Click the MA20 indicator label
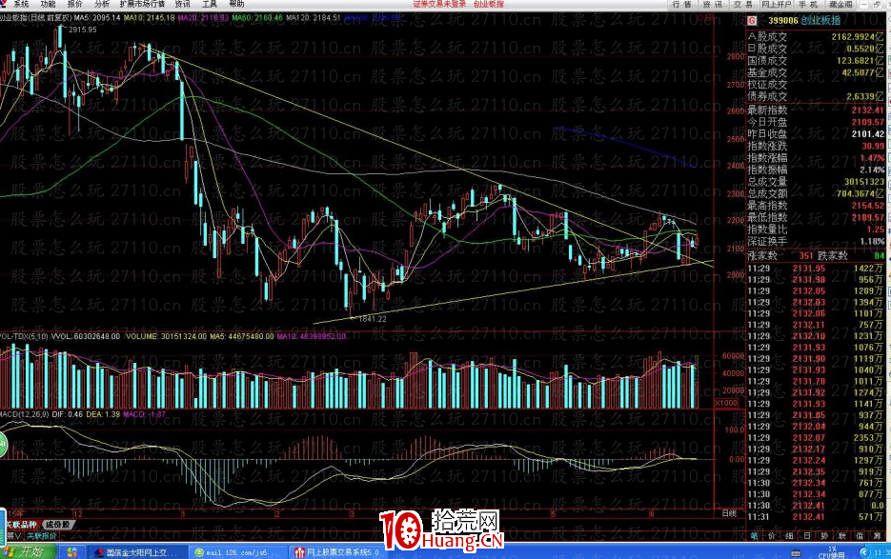This screenshot has height=559, width=891. click(203, 17)
